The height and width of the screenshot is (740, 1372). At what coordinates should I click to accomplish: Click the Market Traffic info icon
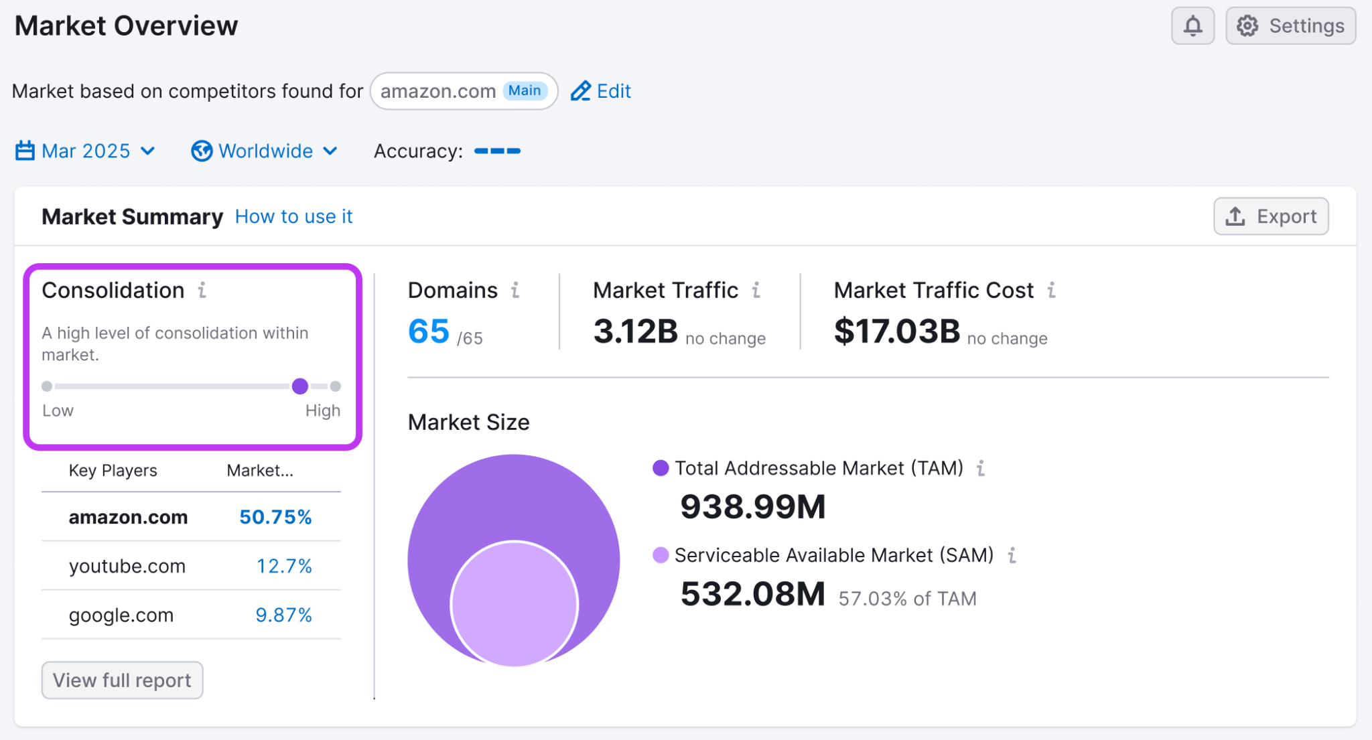[x=756, y=290]
